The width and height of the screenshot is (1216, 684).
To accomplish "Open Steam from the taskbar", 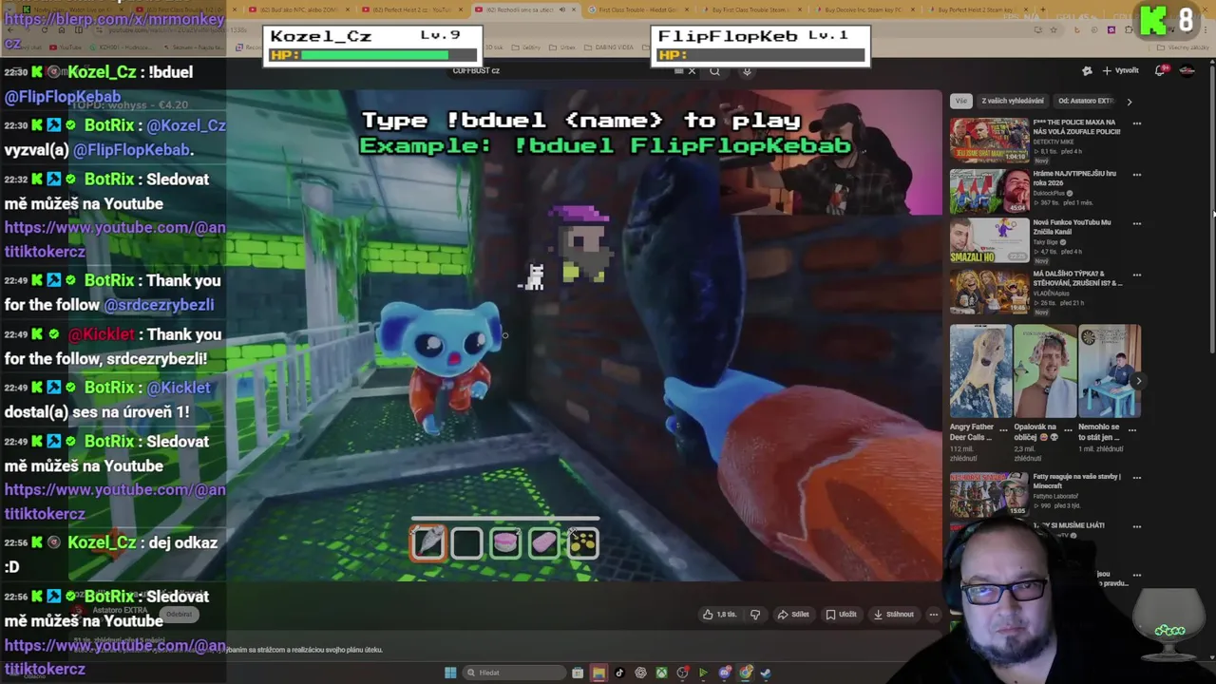I will pos(766,673).
